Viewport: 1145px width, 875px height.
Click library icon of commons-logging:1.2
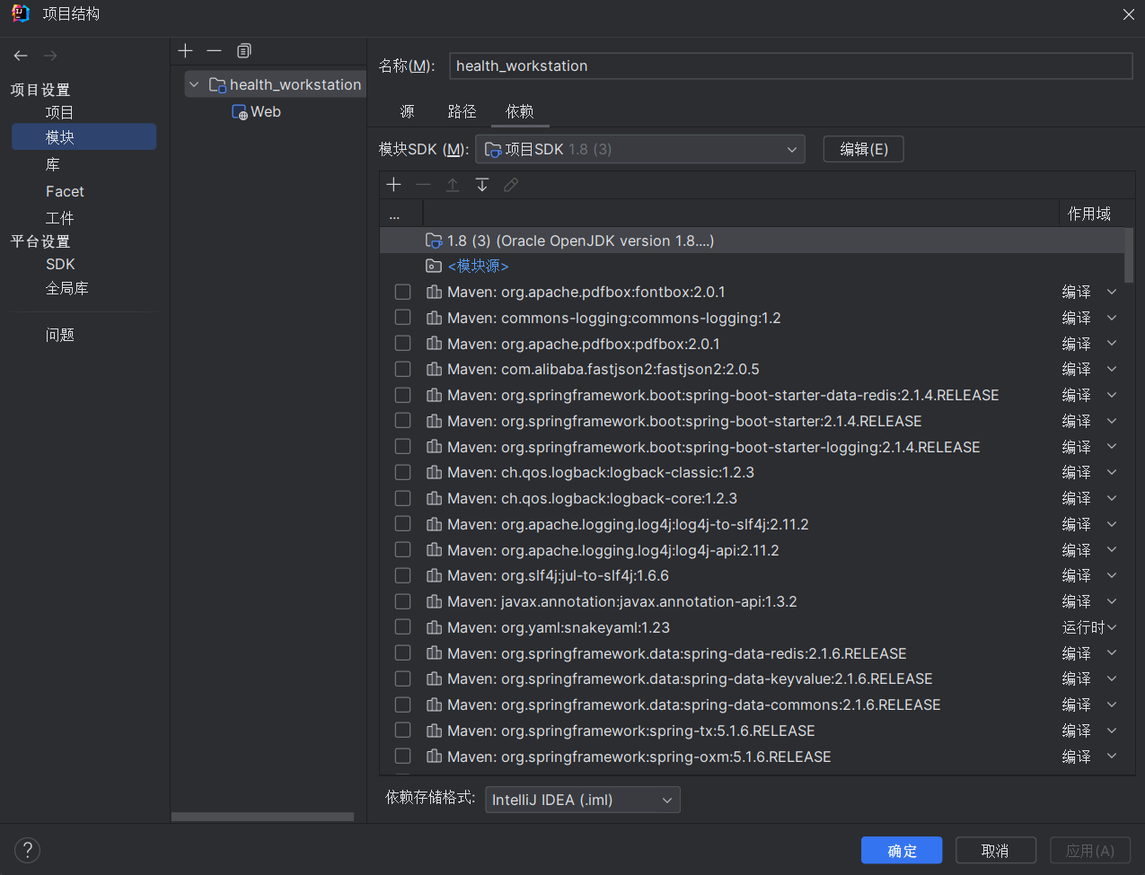point(435,318)
